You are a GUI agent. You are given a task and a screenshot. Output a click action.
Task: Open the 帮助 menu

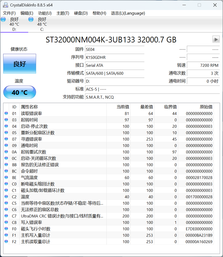pos(99,13)
